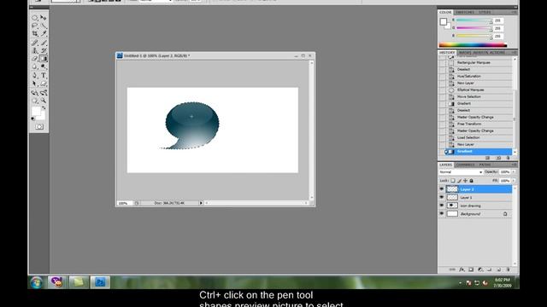The width and height of the screenshot is (547, 307).
Task: Click the foreground color swatch in toolbox
Action: 36,112
